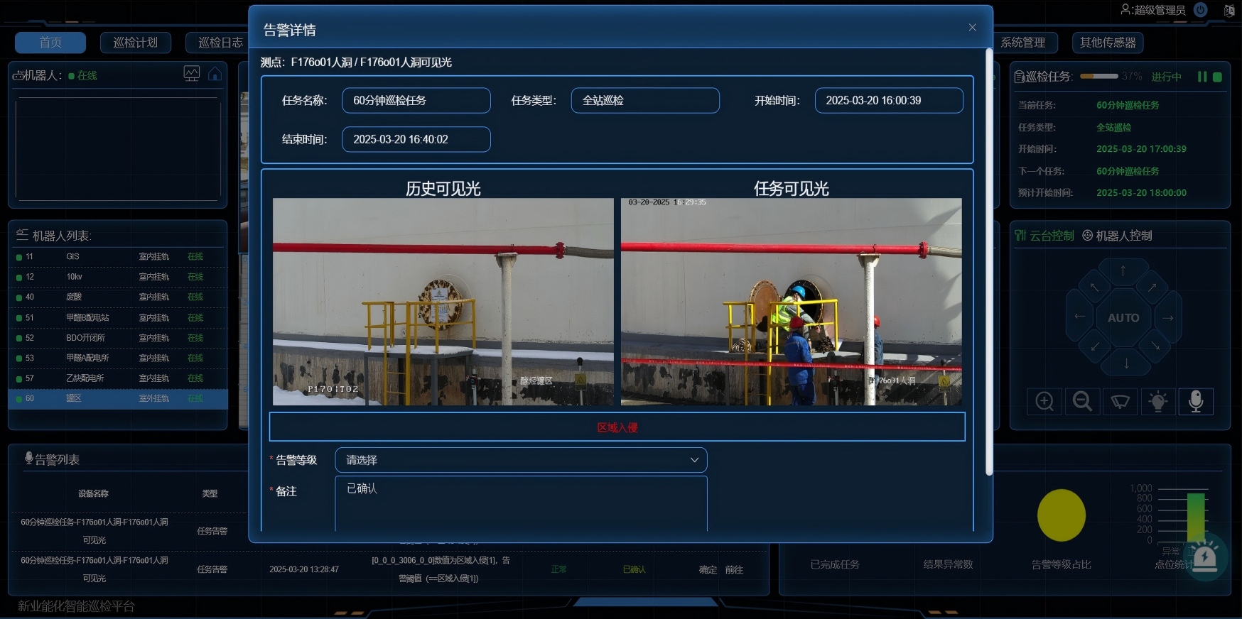Screen dimensions: 1242x619
Task: Open the 系统管理 menu
Action: click(1023, 43)
